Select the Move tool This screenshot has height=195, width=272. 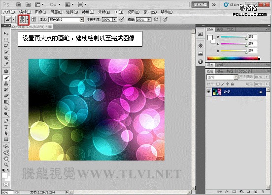[6, 33]
